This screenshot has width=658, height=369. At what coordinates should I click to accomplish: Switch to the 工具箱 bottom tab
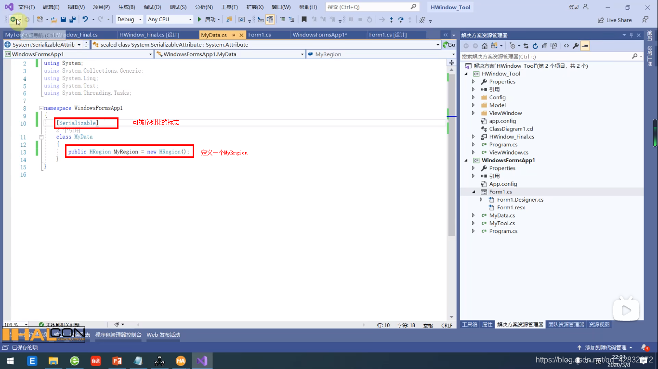470,325
